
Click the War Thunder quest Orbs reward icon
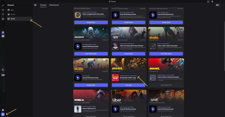pos(153,15)
